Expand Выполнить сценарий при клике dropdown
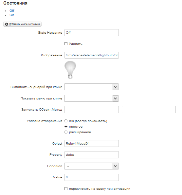 [91, 87]
